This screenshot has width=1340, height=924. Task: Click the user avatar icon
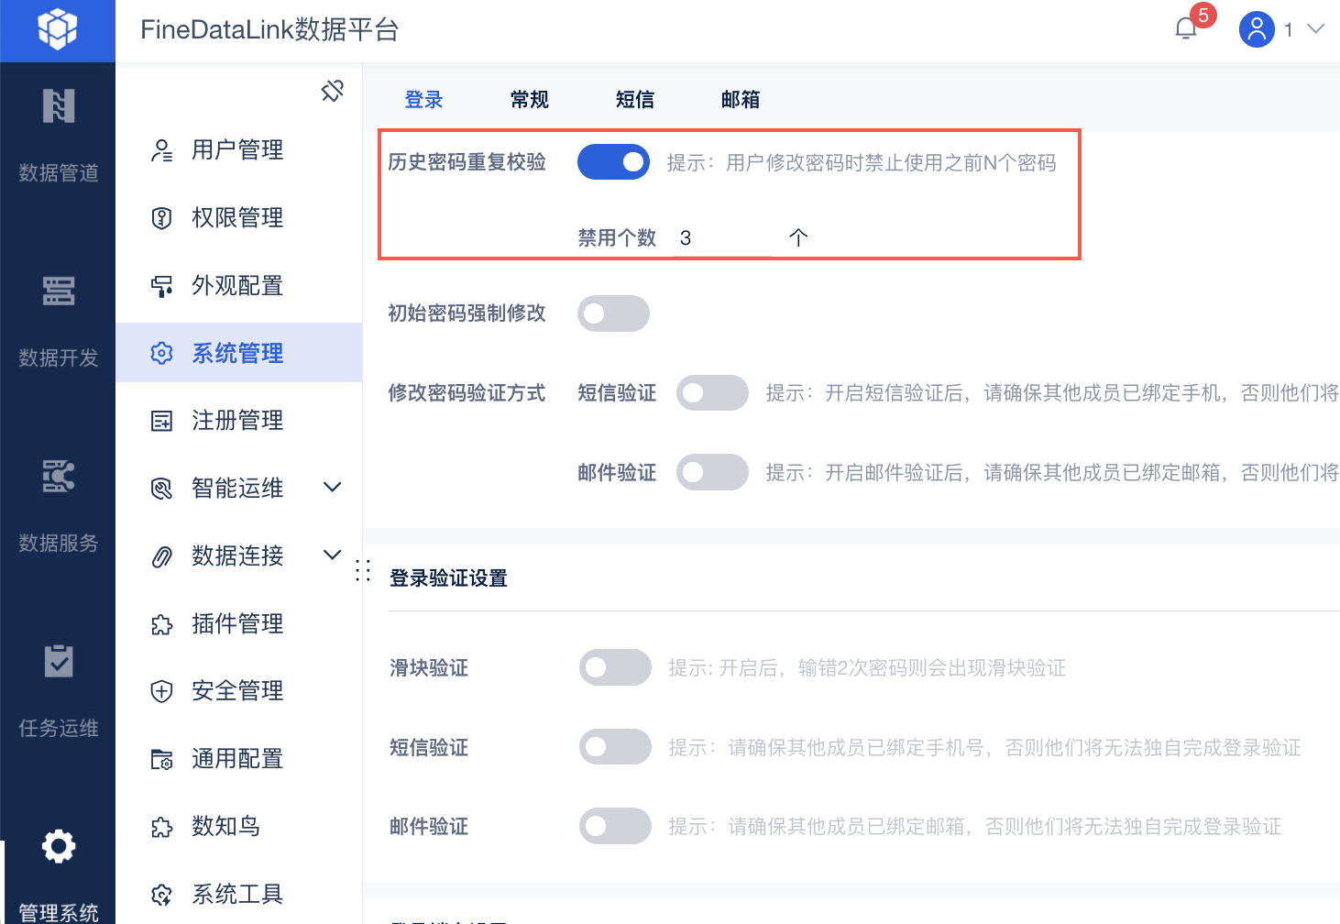tap(1257, 29)
